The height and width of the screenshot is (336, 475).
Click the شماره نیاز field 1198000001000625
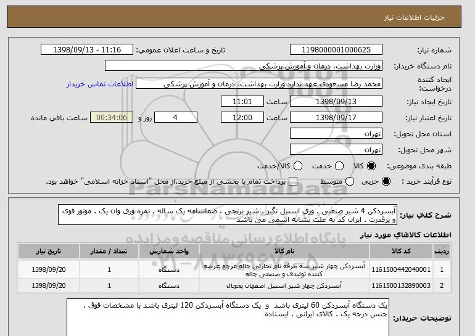point(336,50)
